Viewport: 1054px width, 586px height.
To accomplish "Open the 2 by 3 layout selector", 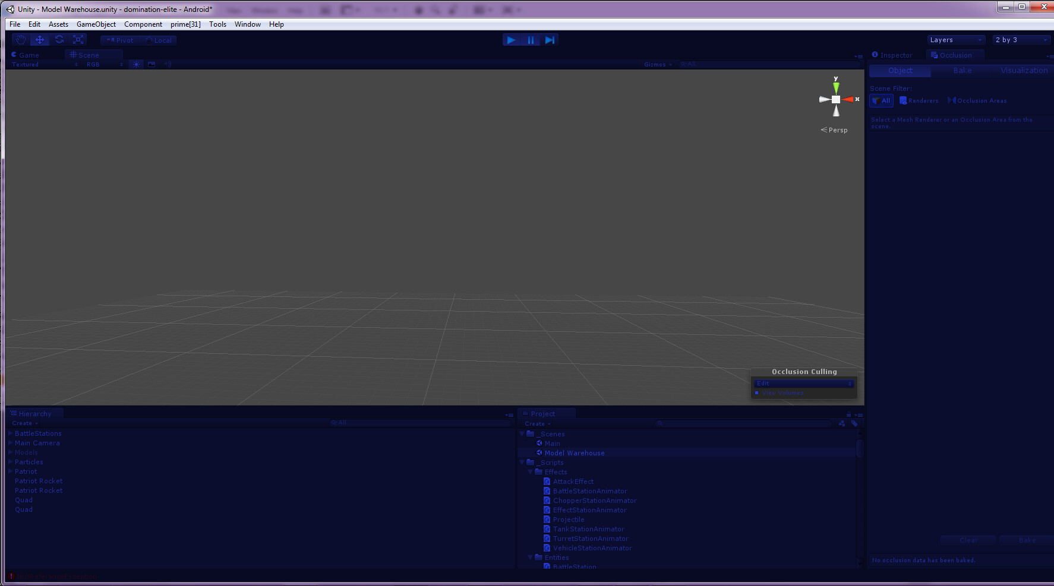I will click(1021, 39).
